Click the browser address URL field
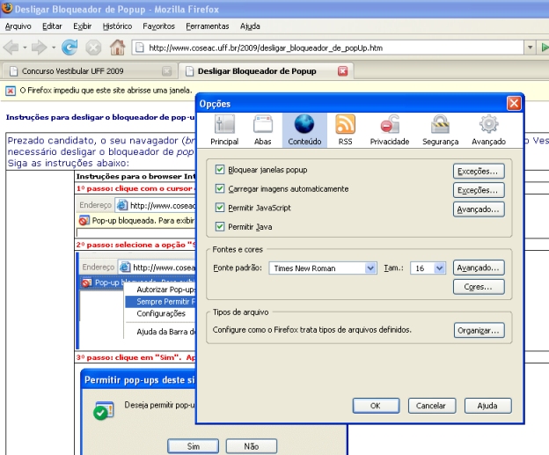This screenshot has width=549, height=455. tap(327, 48)
